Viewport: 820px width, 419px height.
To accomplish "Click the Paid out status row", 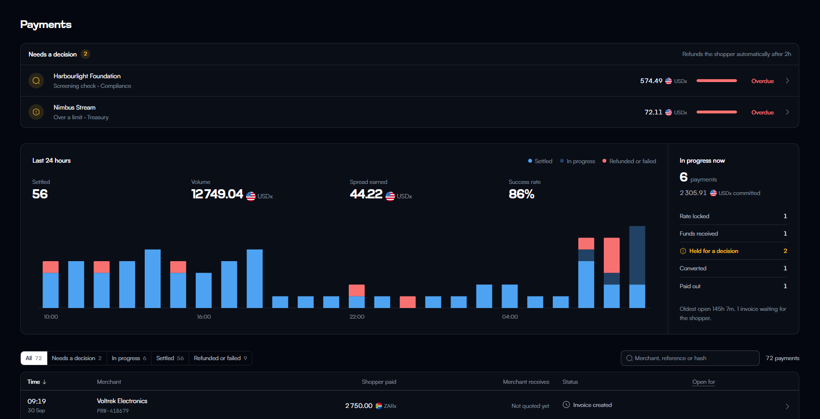I will (733, 286).
